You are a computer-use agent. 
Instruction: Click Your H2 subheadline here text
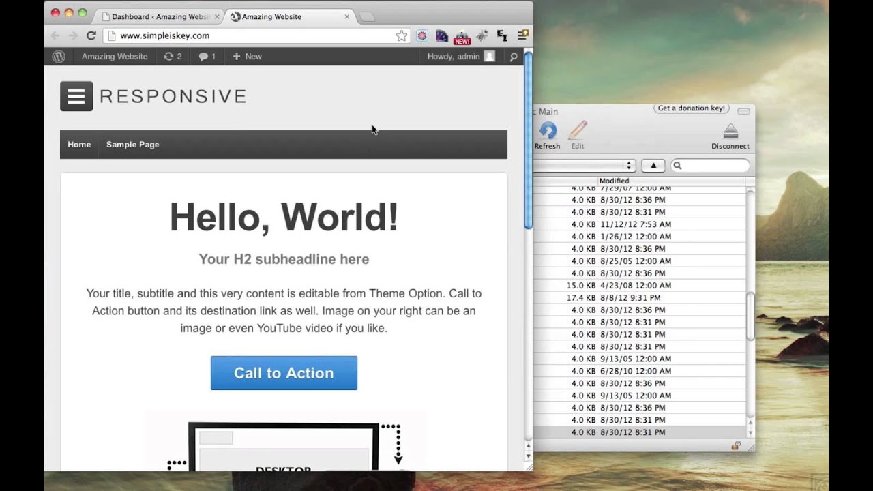tap(284, 259)
